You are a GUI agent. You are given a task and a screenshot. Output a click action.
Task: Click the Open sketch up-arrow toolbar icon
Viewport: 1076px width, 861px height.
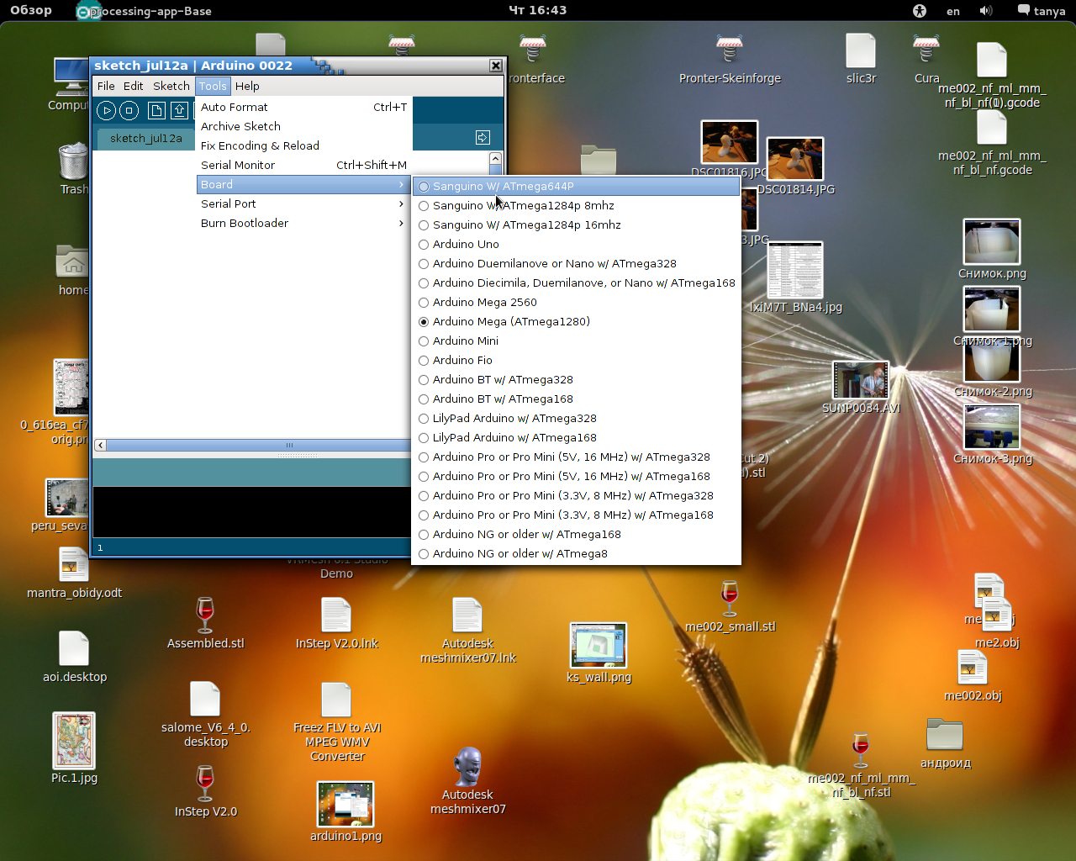click(179, 110)
